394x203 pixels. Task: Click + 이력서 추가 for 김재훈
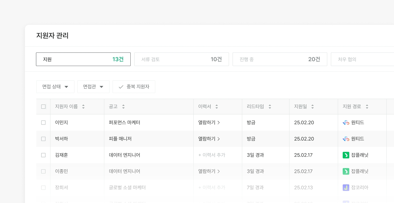pyautogui.click(x=212, y=155)
